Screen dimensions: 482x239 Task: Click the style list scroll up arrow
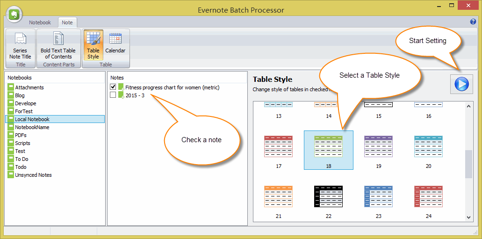coord(468,107)
